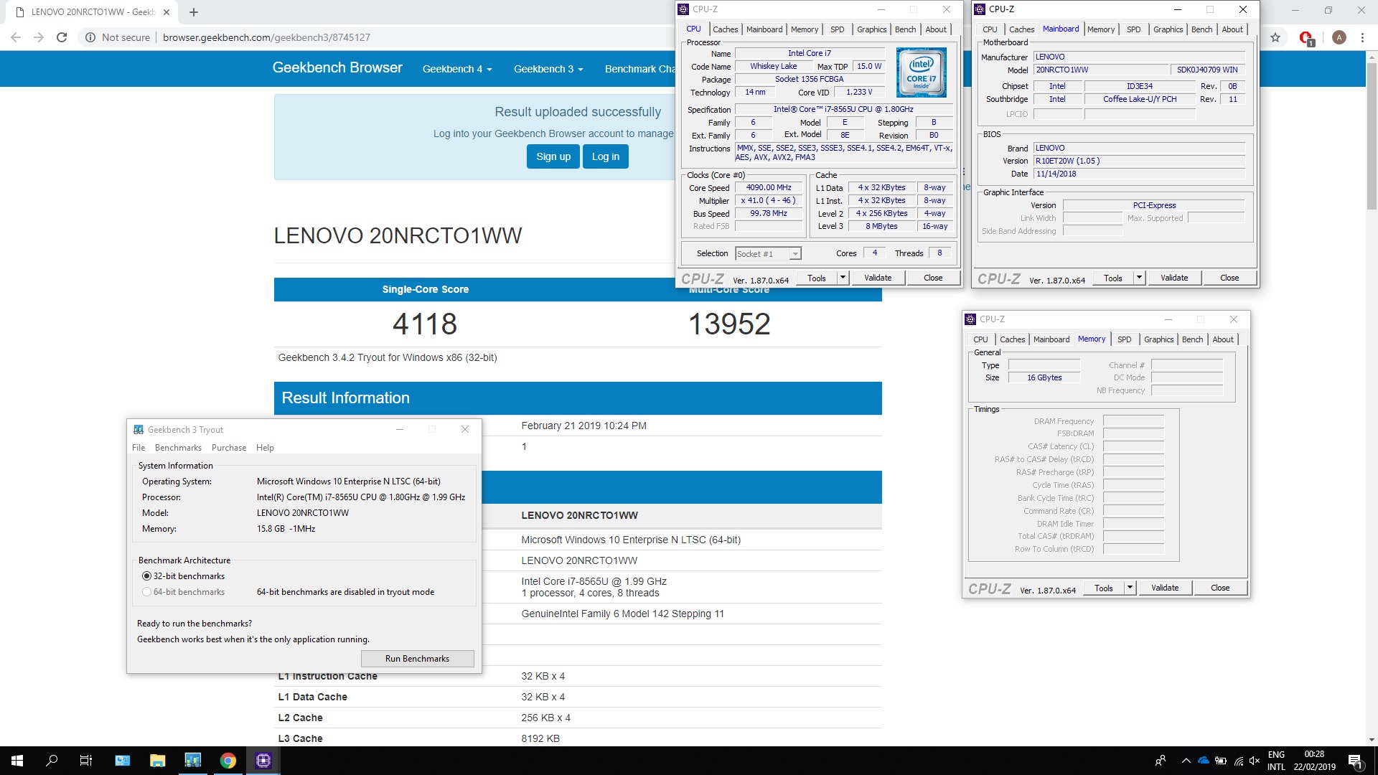
Task: Click the Wi-Fi network tray icon
Action: click(1239, 761)
